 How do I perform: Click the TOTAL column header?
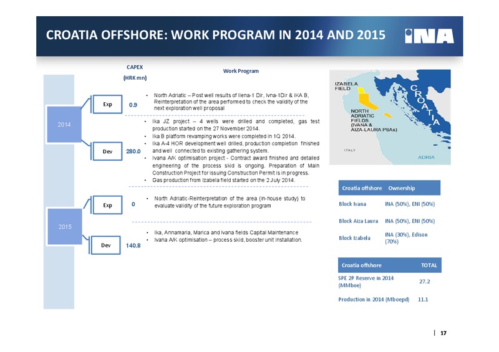pos(429,265)
